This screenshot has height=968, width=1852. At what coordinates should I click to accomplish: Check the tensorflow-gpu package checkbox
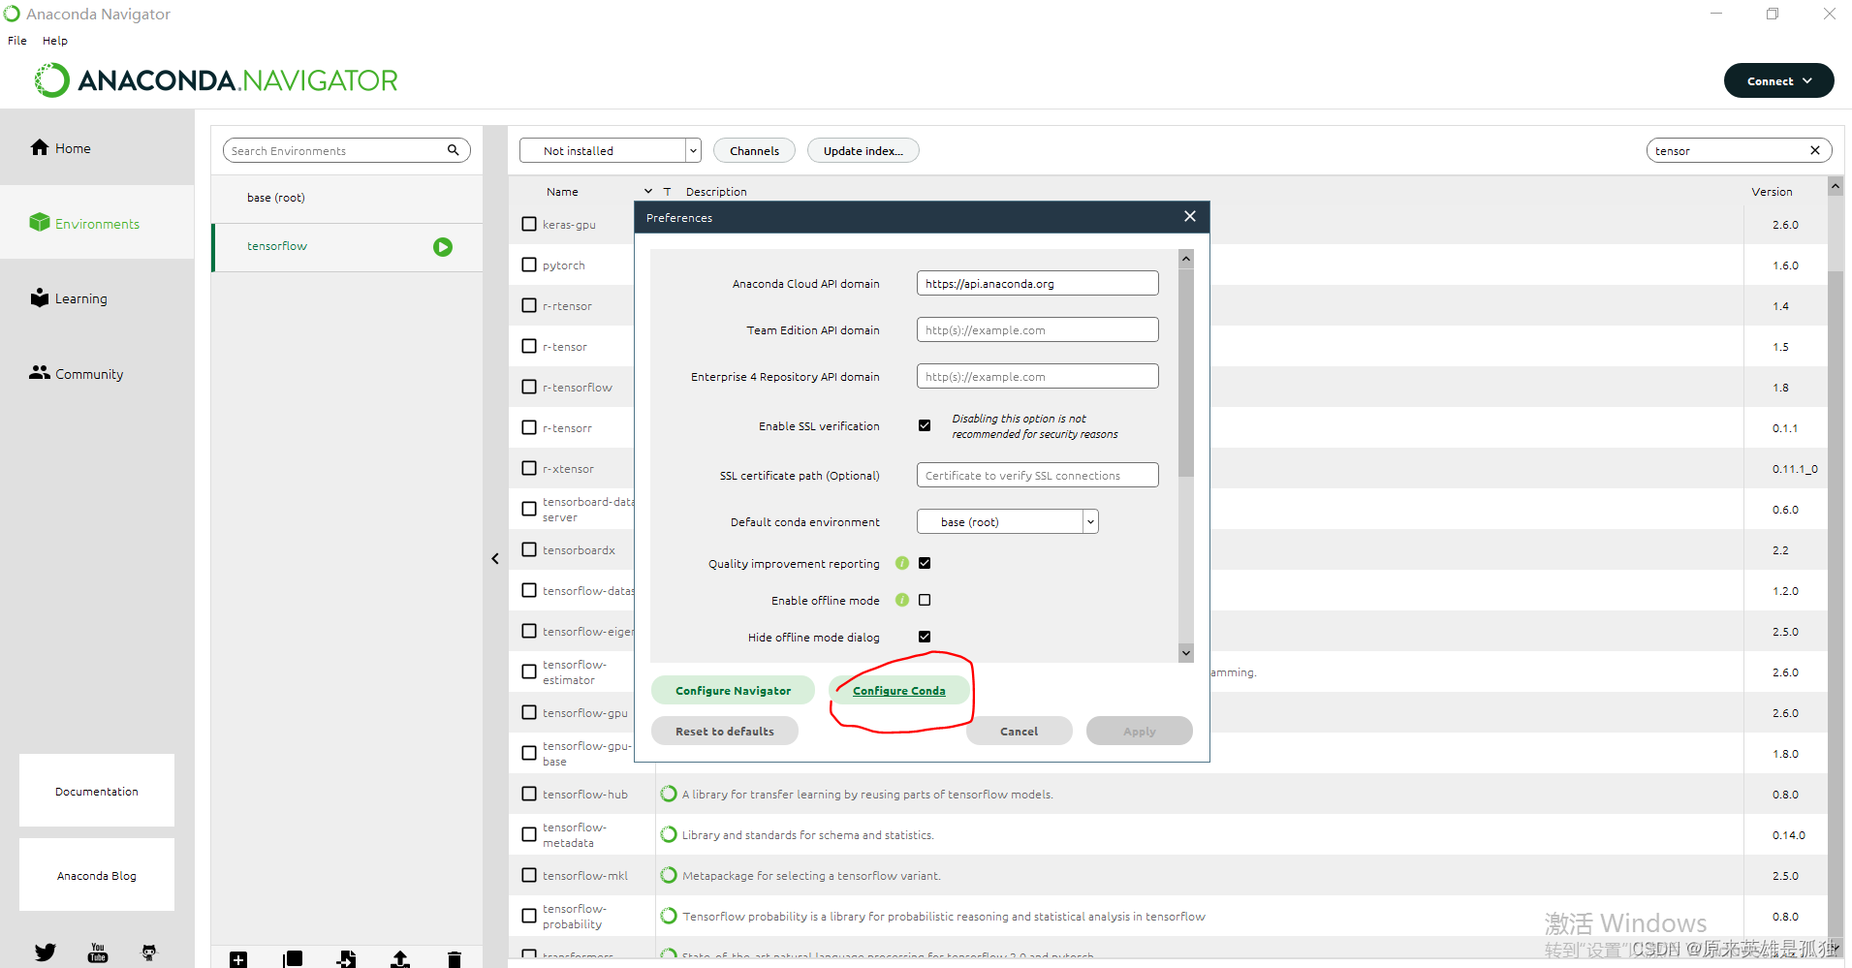click(529, 712)
